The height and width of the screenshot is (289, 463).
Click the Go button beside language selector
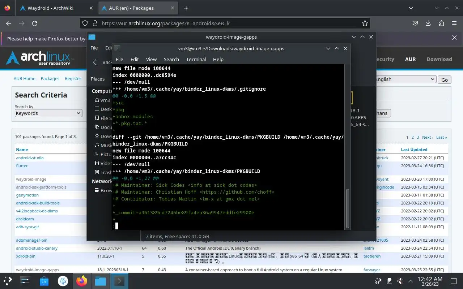pyautogui.click(x=445, y=80)
